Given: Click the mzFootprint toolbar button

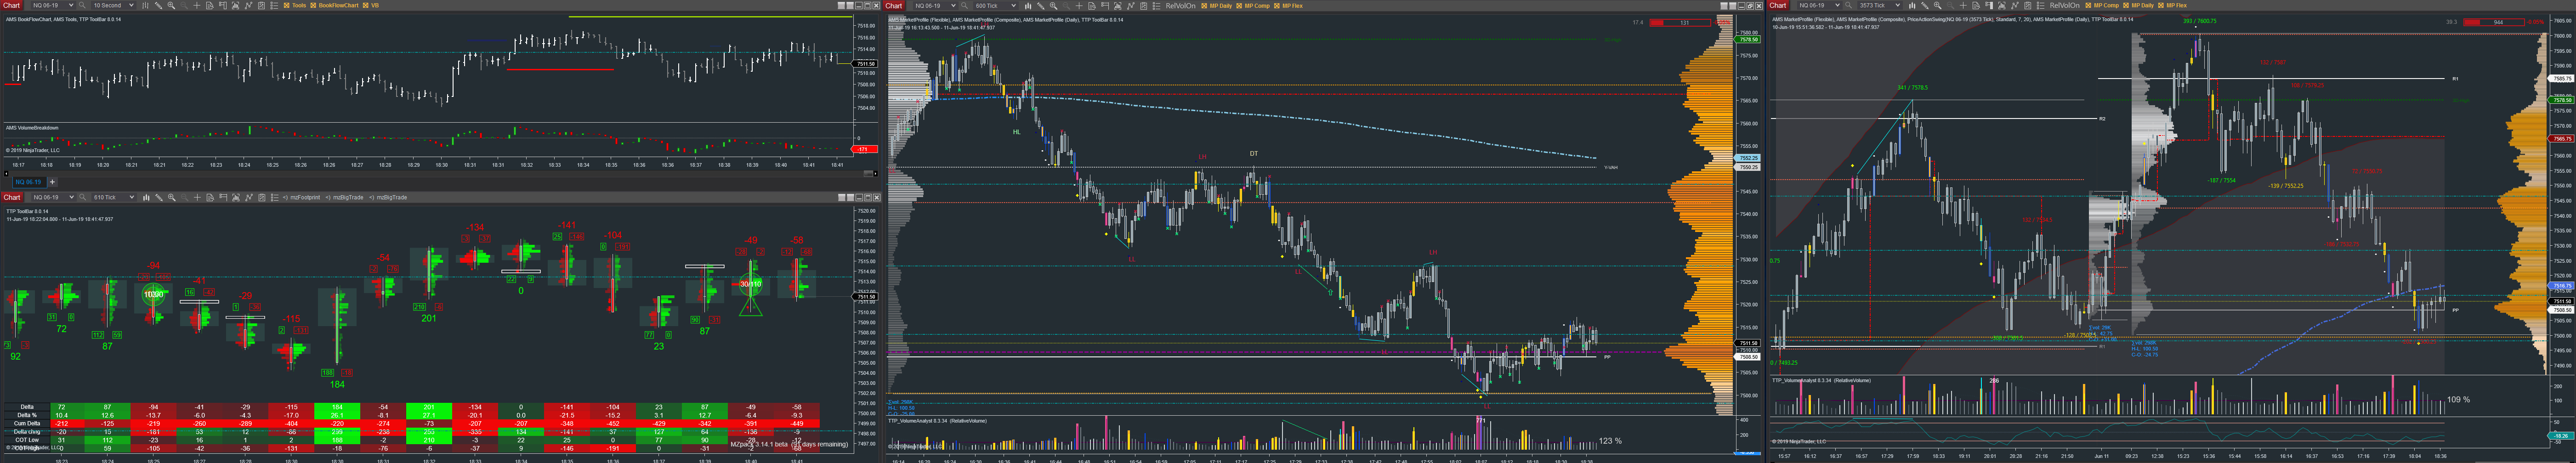Looking at the screenshot, I should [x=301, y=197].
